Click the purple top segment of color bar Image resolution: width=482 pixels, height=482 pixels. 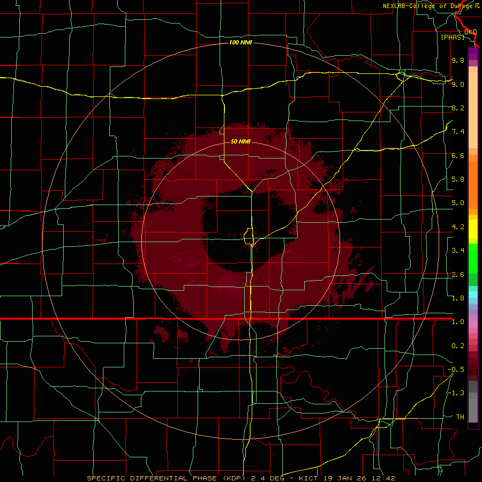473,54
